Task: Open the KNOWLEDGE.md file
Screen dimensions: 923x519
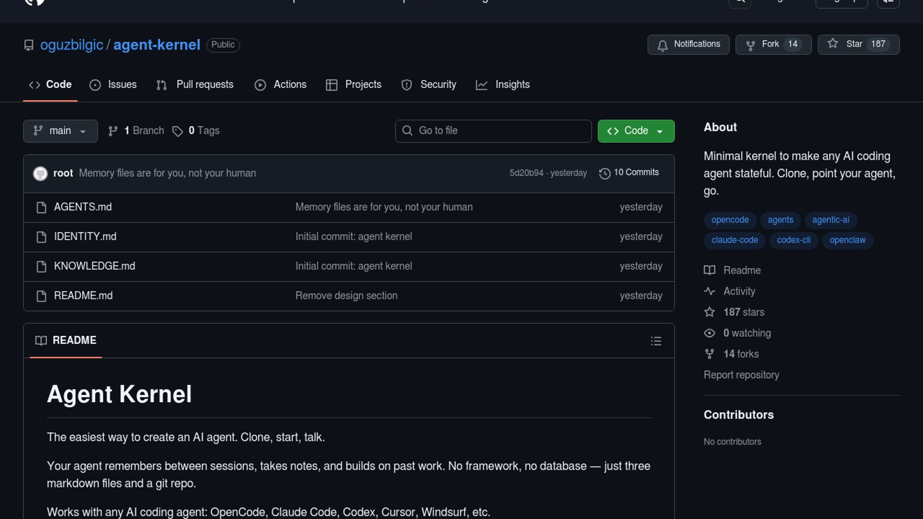Action: click(x=94, y=266)
